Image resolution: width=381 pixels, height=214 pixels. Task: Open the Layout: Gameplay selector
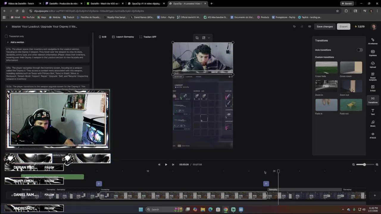click(123, 37)
